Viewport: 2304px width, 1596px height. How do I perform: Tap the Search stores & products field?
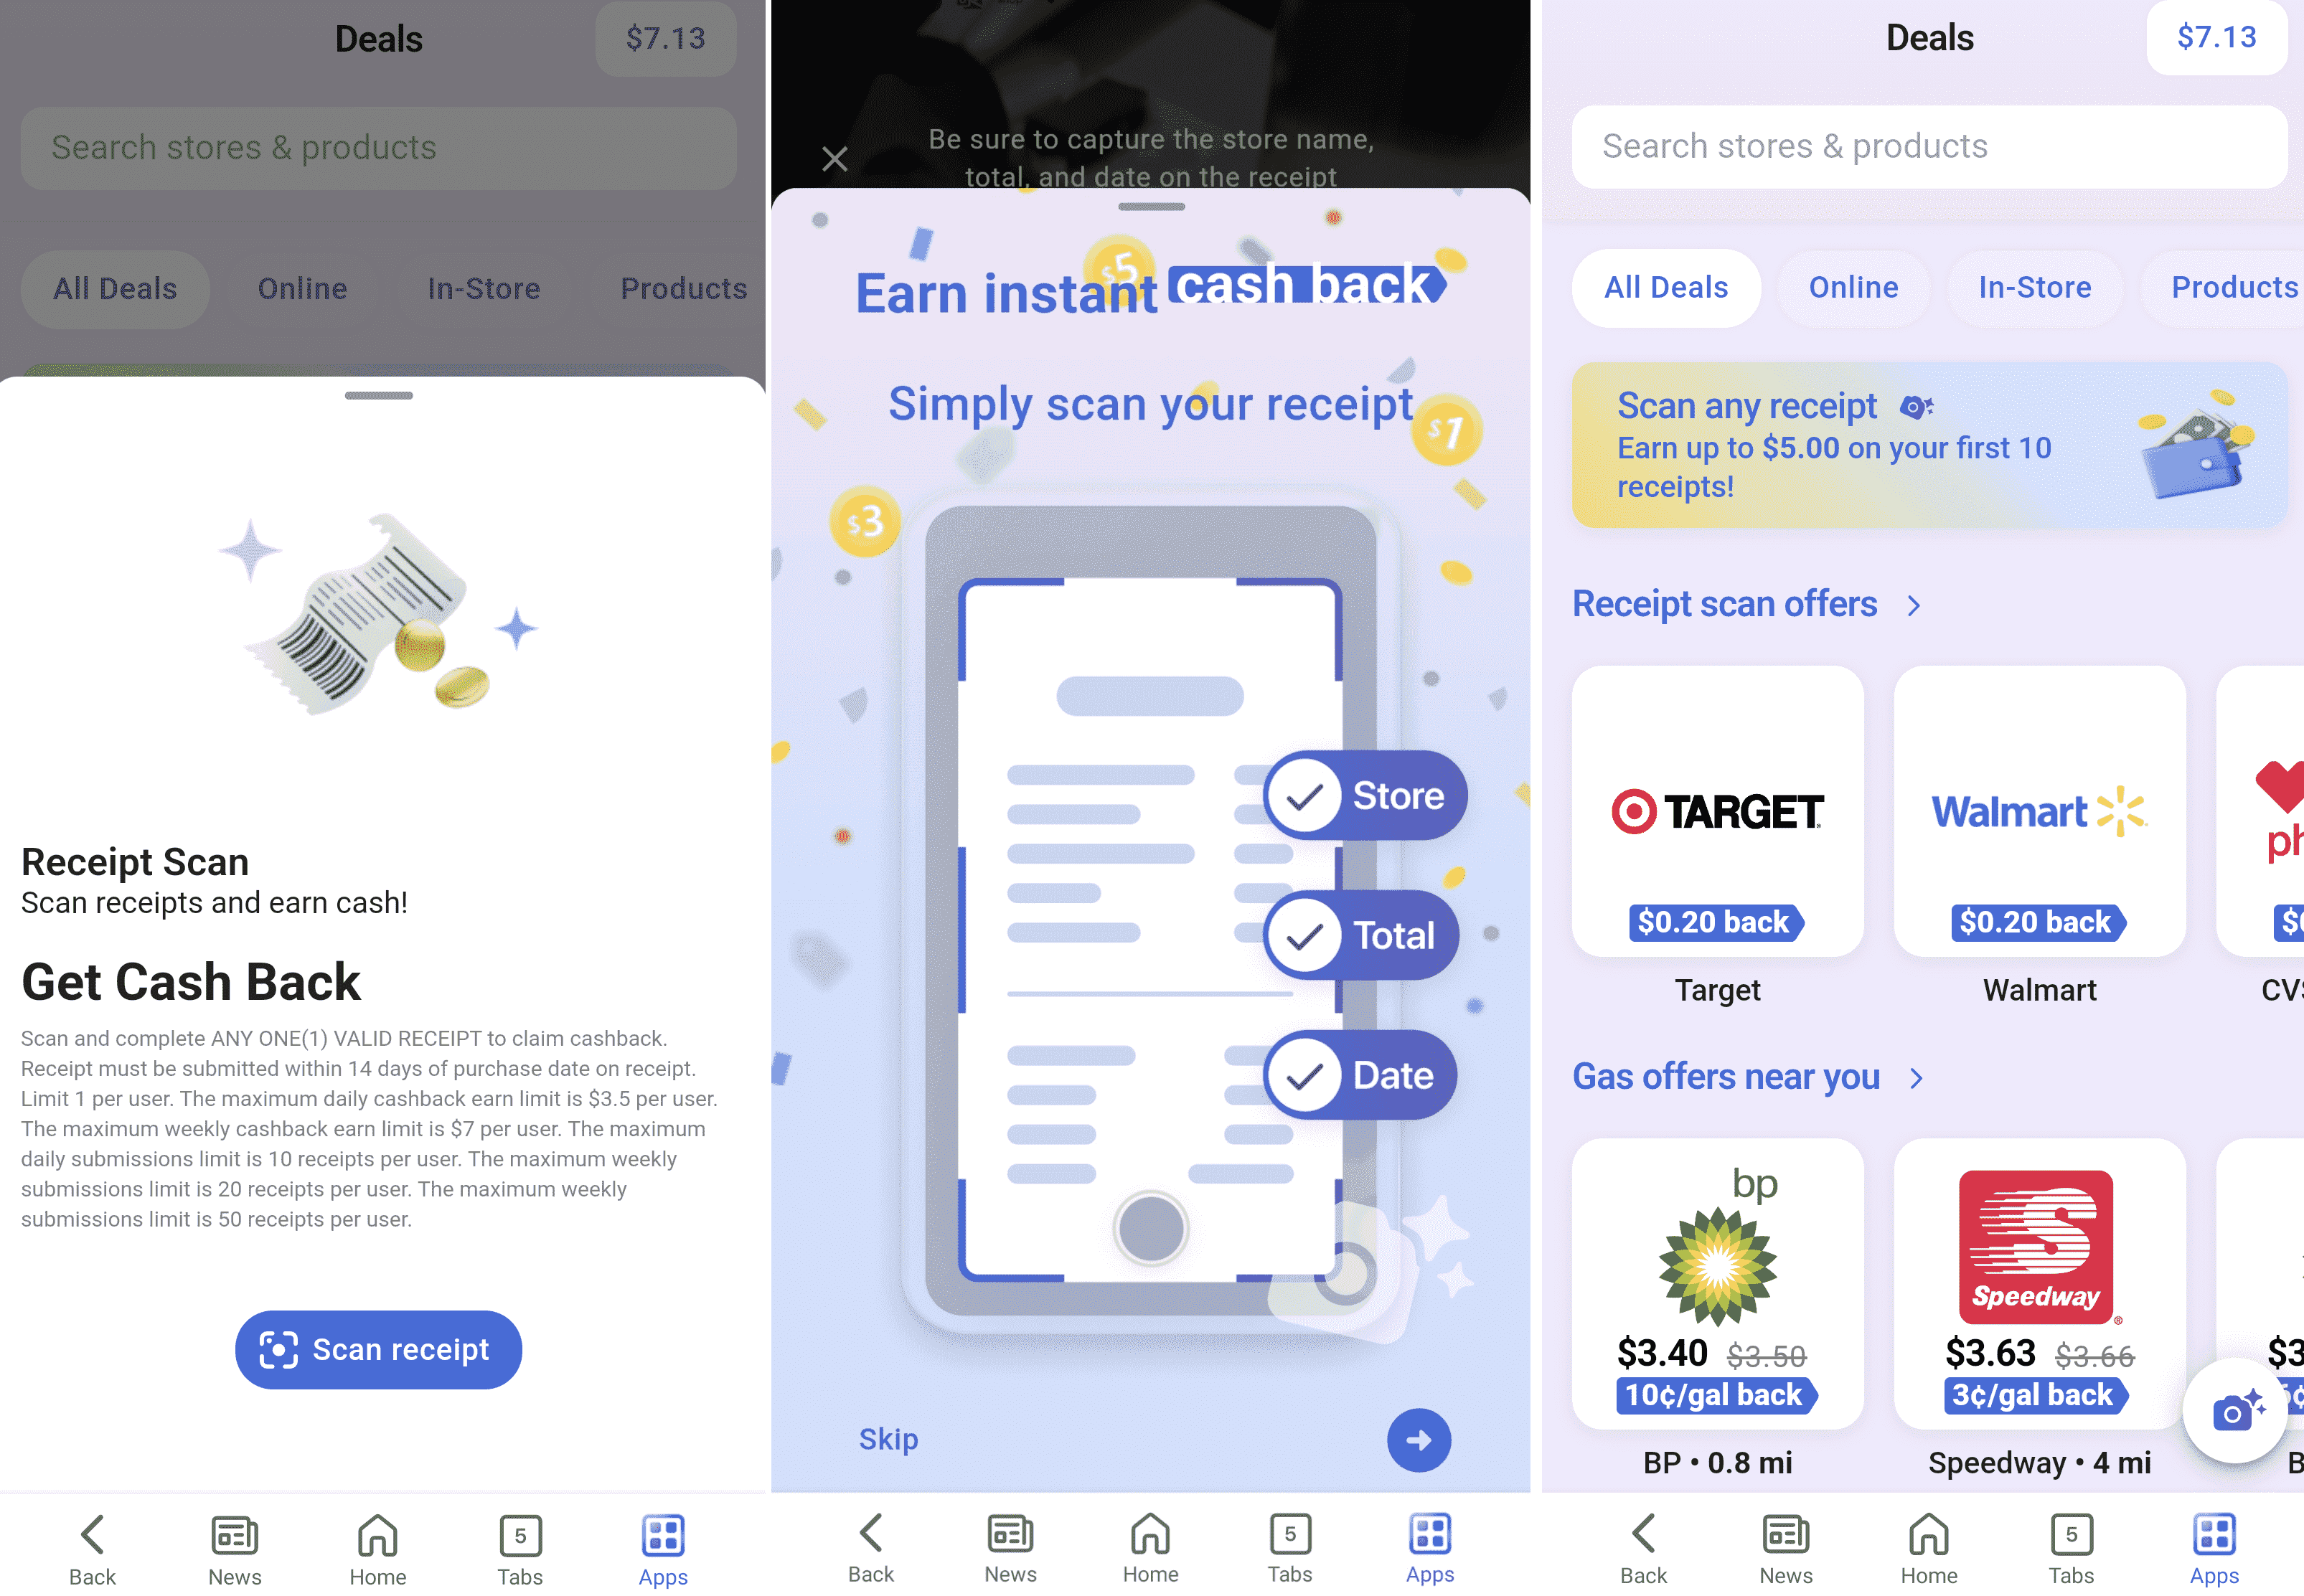click(1922, 145)
